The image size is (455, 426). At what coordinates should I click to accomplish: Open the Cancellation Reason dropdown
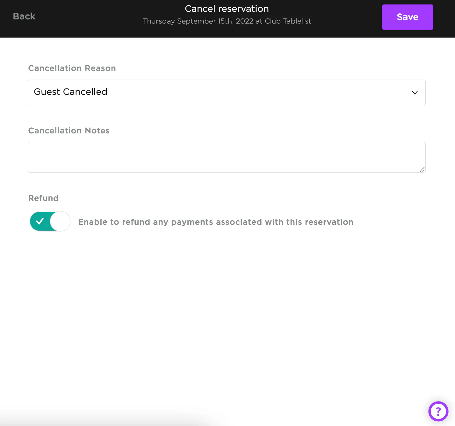227,92
